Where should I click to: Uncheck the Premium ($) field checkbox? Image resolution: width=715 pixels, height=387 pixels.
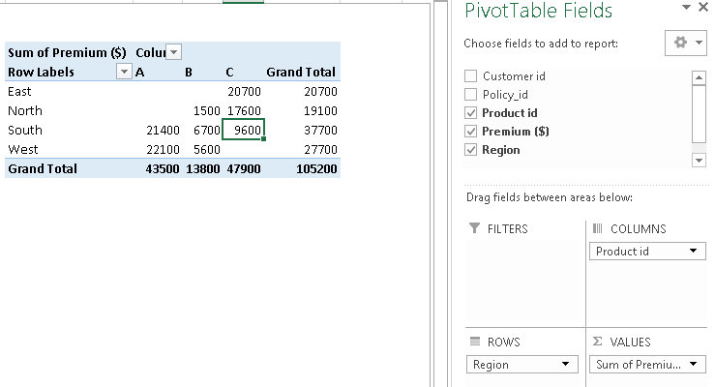471,132
